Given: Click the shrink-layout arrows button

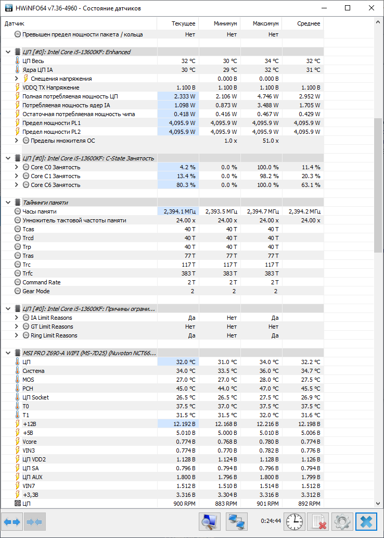Looking at the screenshot, I should pyautogui.click(x=35, y=522).
